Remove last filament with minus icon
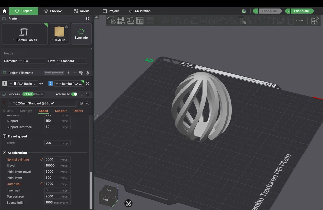This screenshot has height=210, width=323. tap(75, 73)
